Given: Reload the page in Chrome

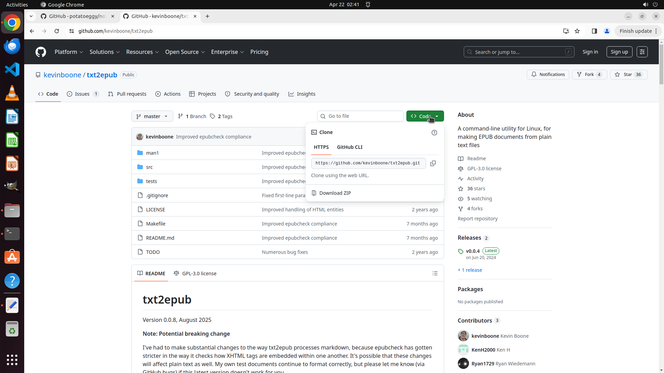Looking at the screenshot, I should [x=57, y=31].
